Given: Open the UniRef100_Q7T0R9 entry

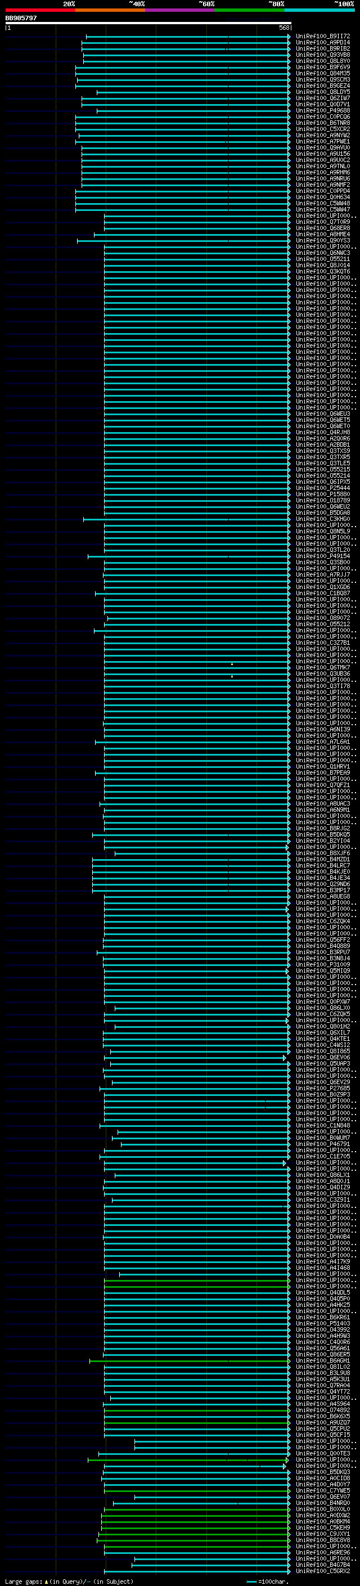Looking at the screenshot, I should (x=323, y=222).
